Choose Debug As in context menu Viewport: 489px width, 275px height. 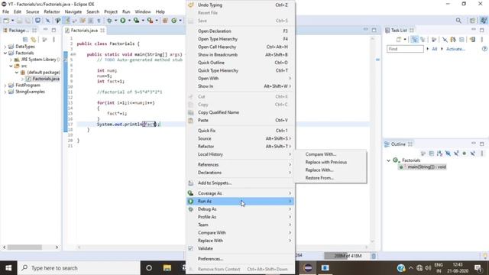[241, 209]
